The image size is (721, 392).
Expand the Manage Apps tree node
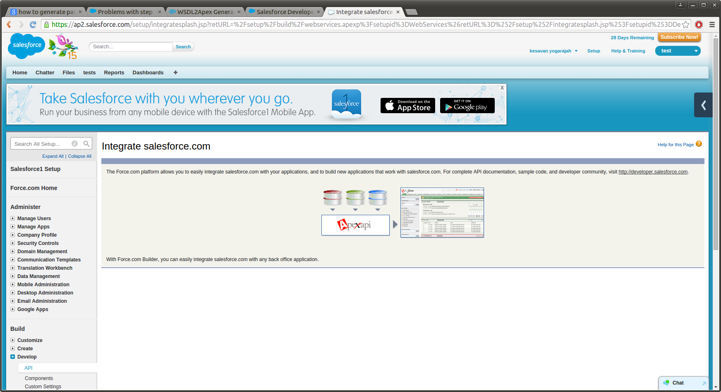pos(13,227)
